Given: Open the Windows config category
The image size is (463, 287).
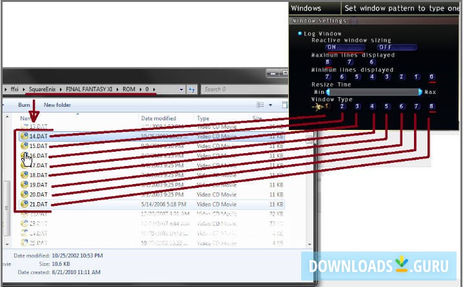Looking at the screenshot, I should (306, 8).
